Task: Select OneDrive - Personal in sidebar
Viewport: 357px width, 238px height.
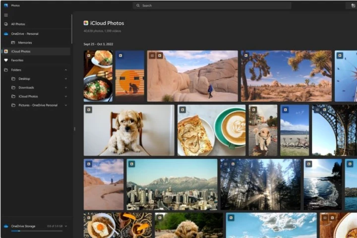Action: point(24,34)
